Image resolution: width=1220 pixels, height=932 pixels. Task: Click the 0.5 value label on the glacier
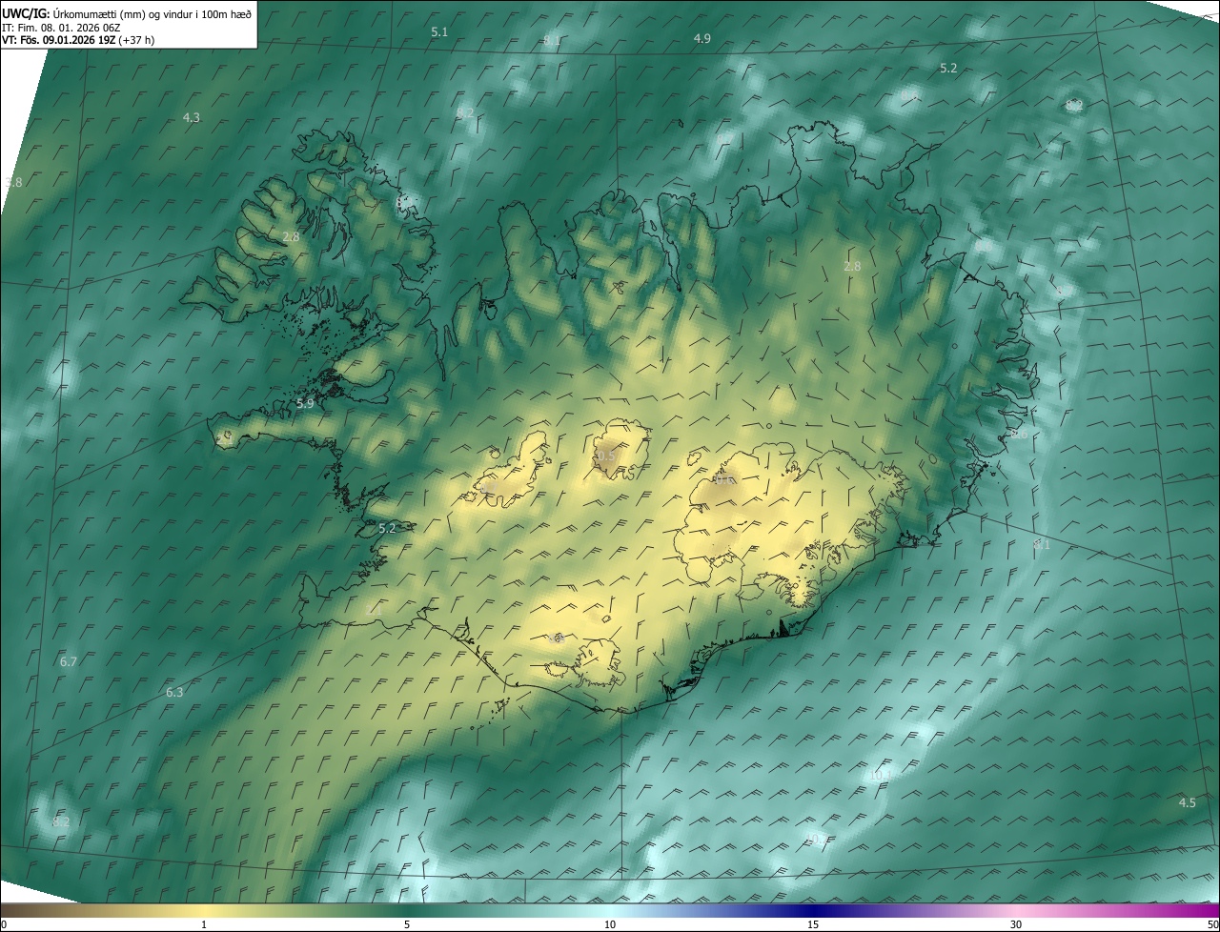(605, 456)
